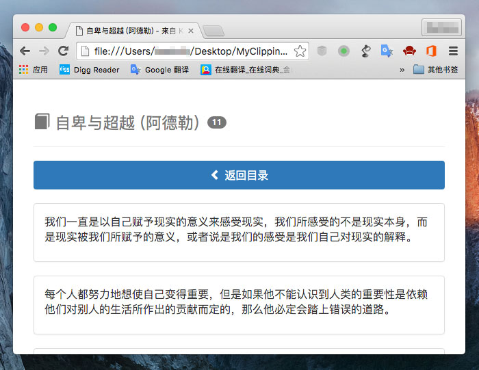The image size is (479, 370).
Task: Open a new tab
Action: pyautogui.click(x=213, y=31)
